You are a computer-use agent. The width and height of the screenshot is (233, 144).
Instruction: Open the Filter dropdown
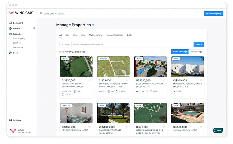[65, 44]
